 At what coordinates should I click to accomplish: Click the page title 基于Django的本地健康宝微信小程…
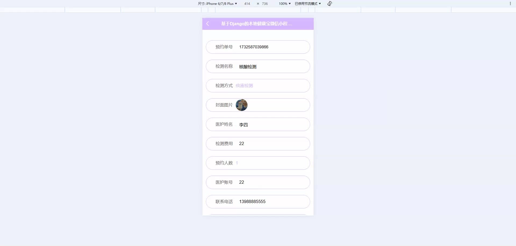point(256,24)
